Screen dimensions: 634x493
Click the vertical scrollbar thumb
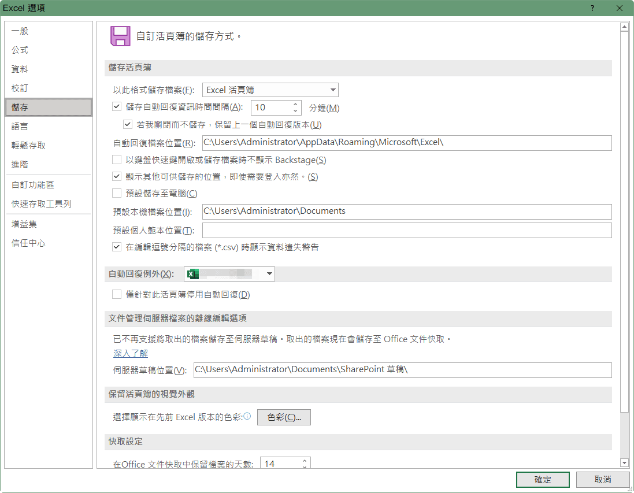click(624, 222)
